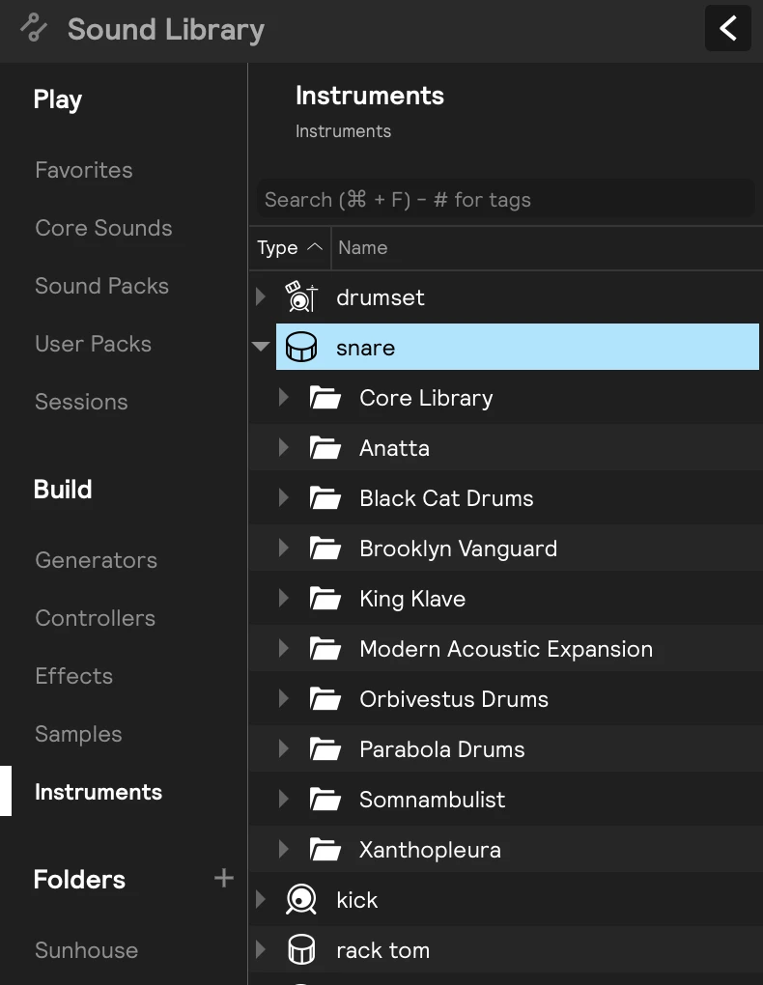Select the Core Library row text
The image size is (763, 985).
(x=426, y=398)
